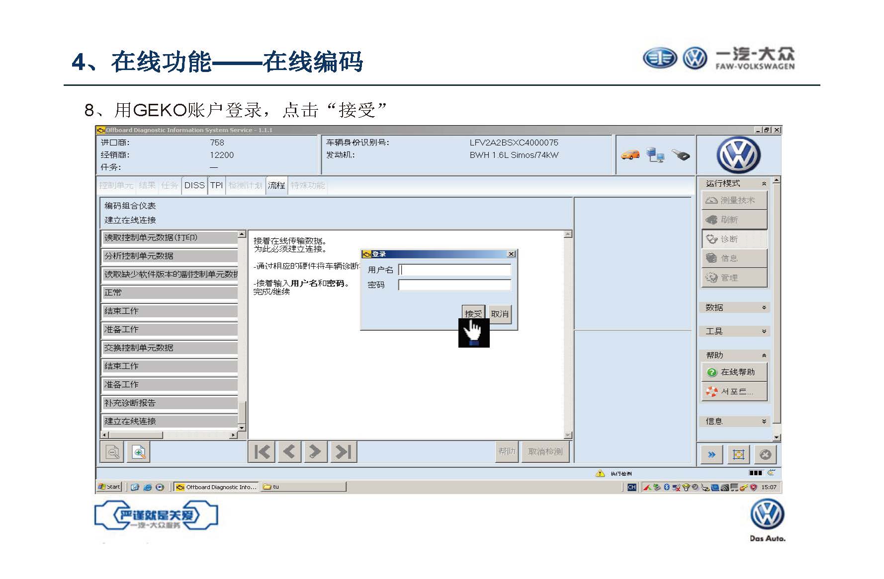Click 取消 cancel in login dialog

point(500,314)
